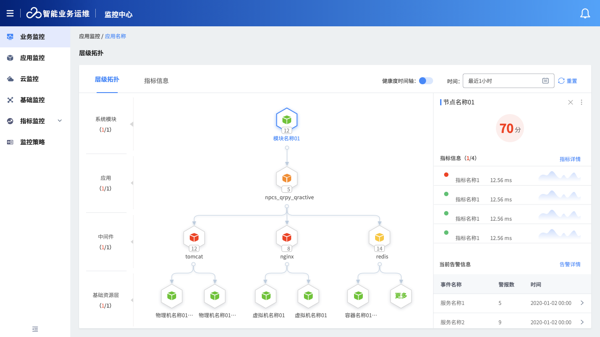This screenshot has width=600, height=337.
Task: Collapse the 中间件 layer arrow
Action: click(132, 242)
